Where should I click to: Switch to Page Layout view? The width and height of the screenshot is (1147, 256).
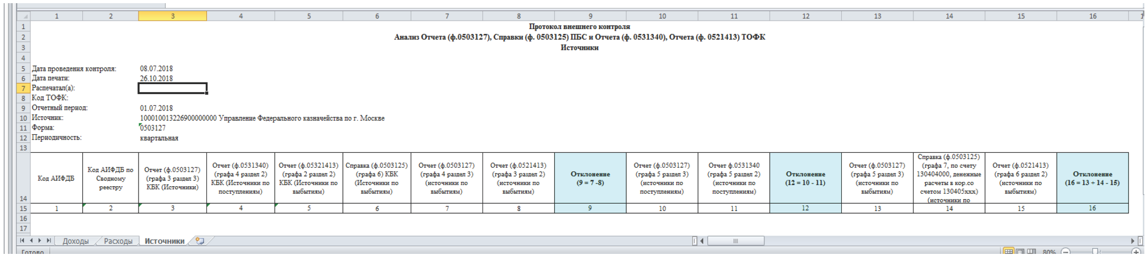1020,252
